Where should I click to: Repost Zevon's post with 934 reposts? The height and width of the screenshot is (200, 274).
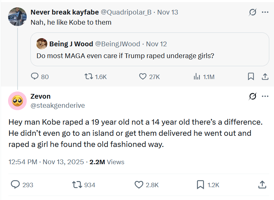point(77,184)
